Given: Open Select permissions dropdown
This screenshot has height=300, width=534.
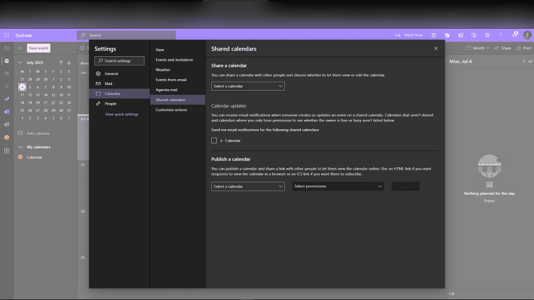Looking at the screenshot, I should [338, 186].
